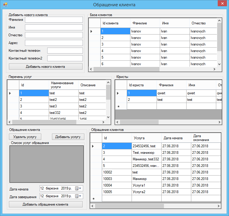The width and height of the screenshot is (229, 216).
Task: Click new-row asterisk in Обращение клиентов grid
Action: [x=94, y=198]
